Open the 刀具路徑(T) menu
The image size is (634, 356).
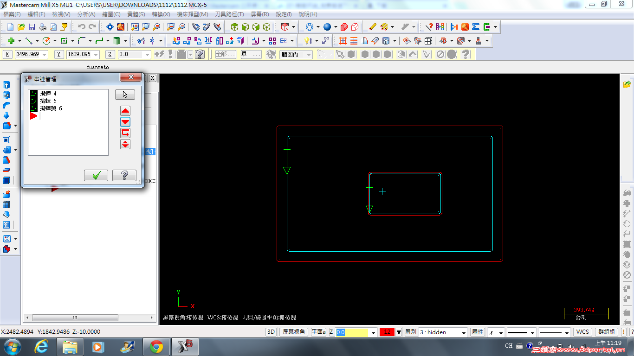[x=229, y=14]
